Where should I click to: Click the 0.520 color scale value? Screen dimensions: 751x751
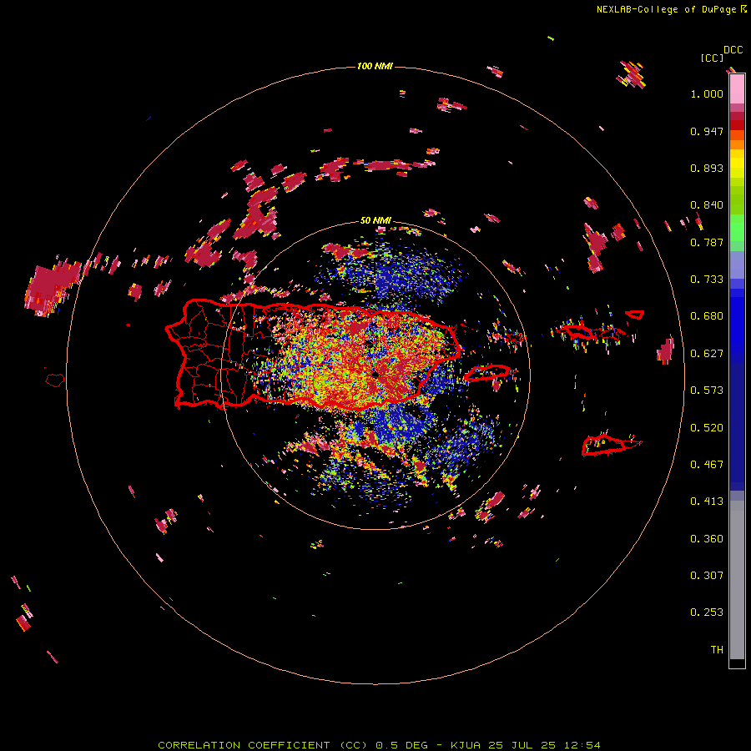pyautogui.click(x=707, y=428)
